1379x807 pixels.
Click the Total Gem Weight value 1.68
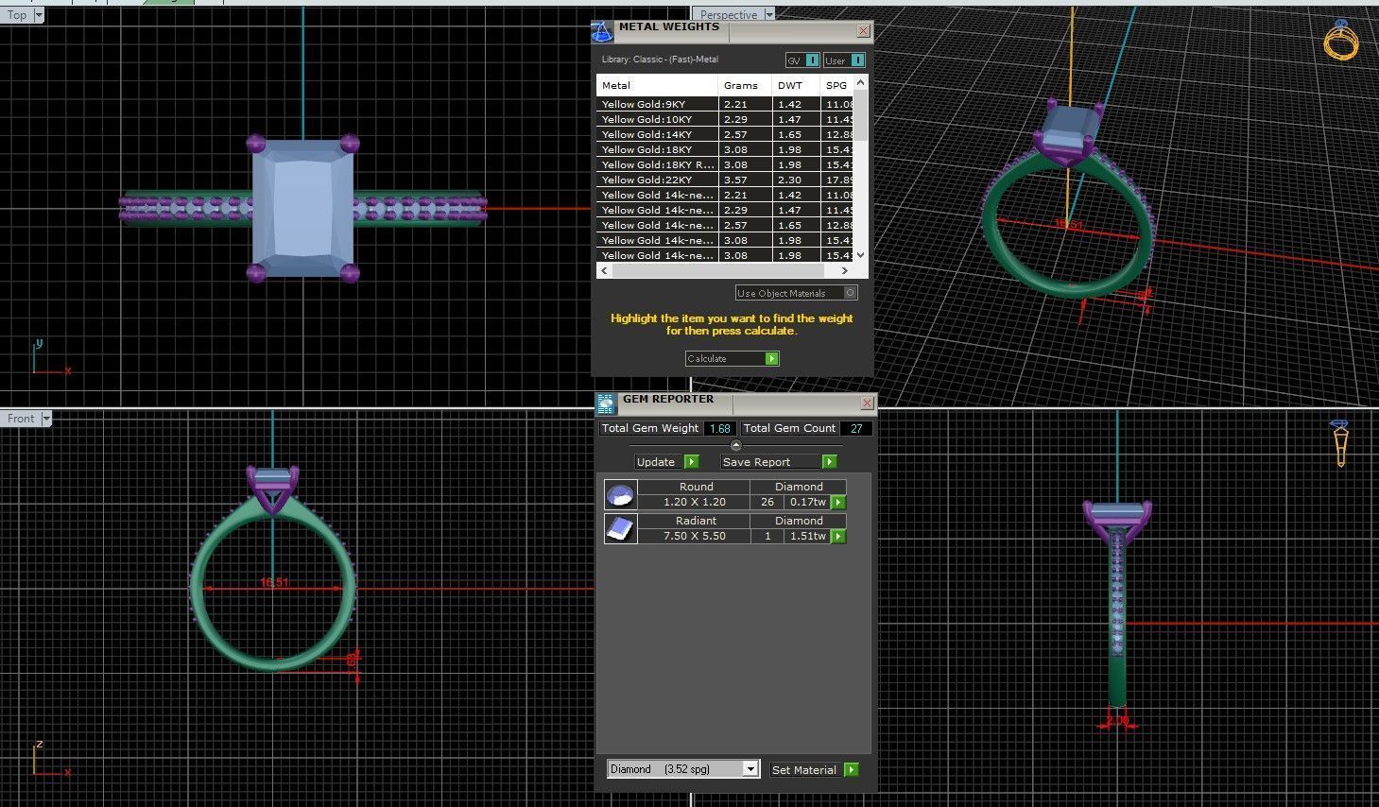(x=720, y=428)
